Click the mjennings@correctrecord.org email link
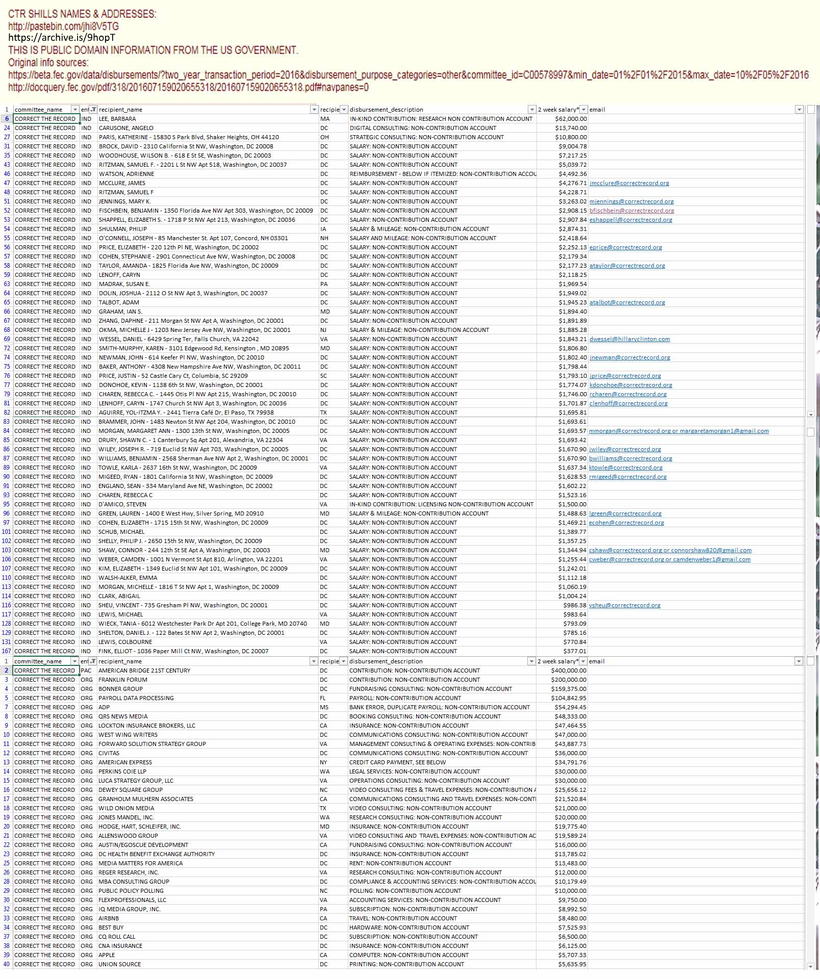 631,201
